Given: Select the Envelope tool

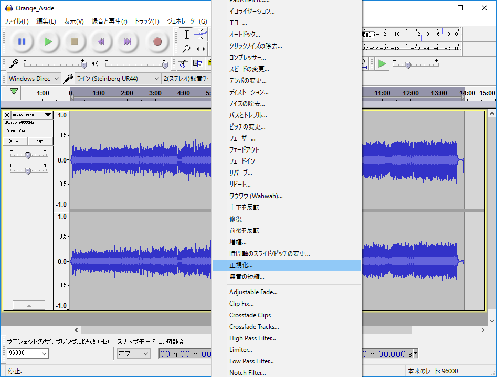Looking at the screenshot, I should click(200, 35).
